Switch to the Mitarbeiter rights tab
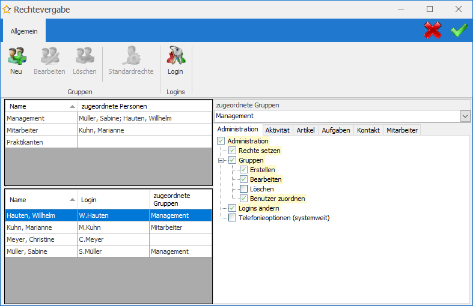Screen dimensions: 473x306 tap(402, 130)
